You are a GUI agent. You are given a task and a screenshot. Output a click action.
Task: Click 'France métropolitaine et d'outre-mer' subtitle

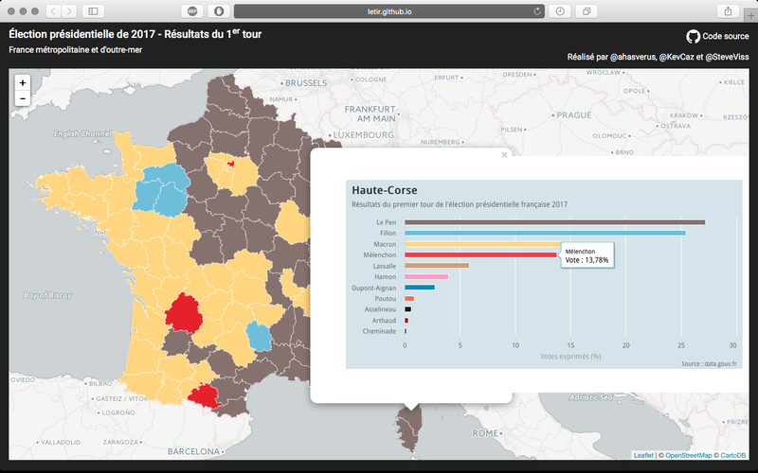tap(76, 50)
